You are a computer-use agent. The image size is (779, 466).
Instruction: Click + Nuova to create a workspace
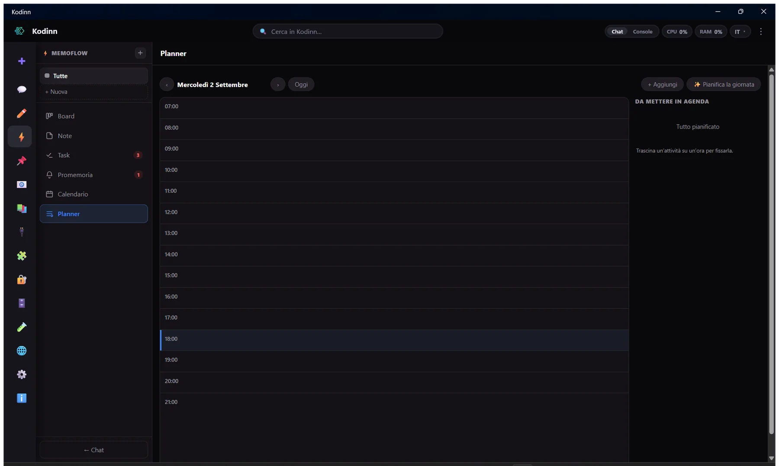pyautogui.click(x=94, y=92)
